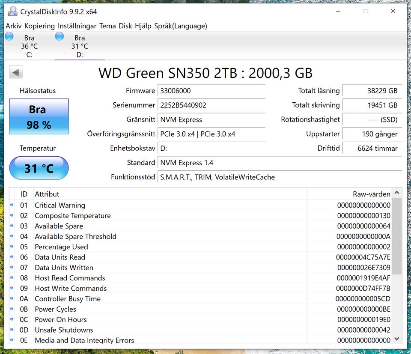The width and height of the screenshot is (411, 354).
Task: Select the Unsafe Shutdowns row
Action: [x=200, y=330]
